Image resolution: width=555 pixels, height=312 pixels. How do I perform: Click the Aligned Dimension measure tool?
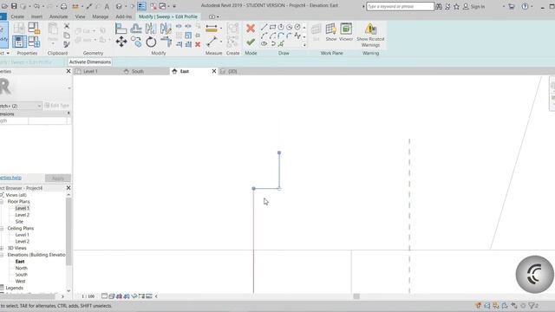click(212, 29)
